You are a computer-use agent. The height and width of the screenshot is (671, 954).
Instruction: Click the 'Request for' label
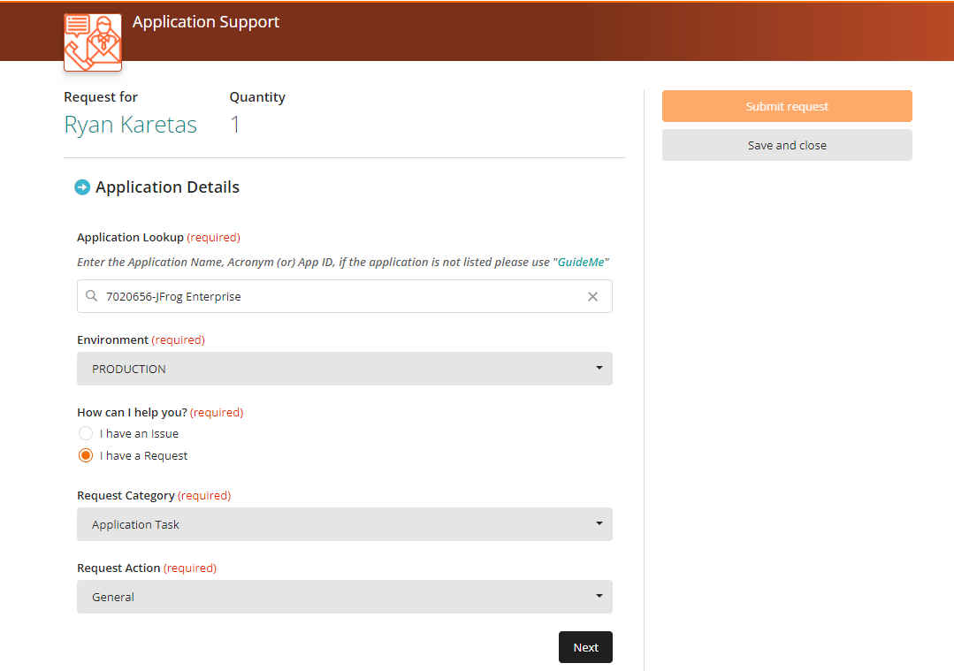pyautogui.click(x=101, y=97)
